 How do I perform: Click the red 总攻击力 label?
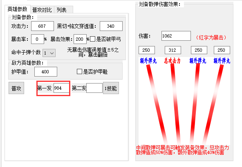pyautogui.click(x=172, y=61)
